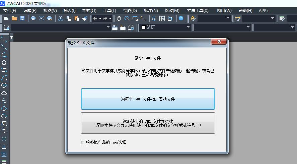
Task: Open the Design Center grid icon
Action: point(162,18)
